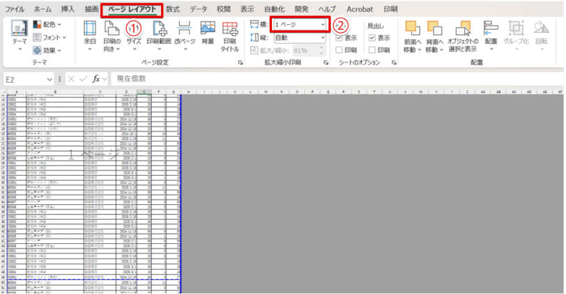Expand the 効果 theme effects dropdown
The width and height of the screenshot is (566, 294).
47,50
